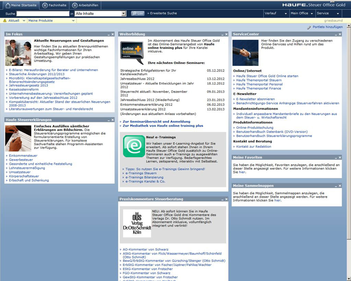Open Online-Produktschulung link
351x281 pixels.
(x=255, y=128)
